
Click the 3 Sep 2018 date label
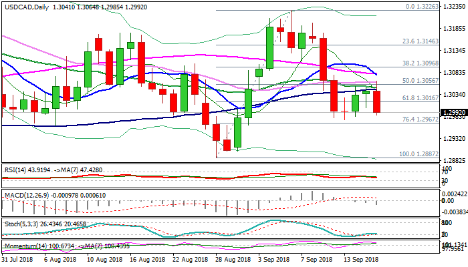274,258
